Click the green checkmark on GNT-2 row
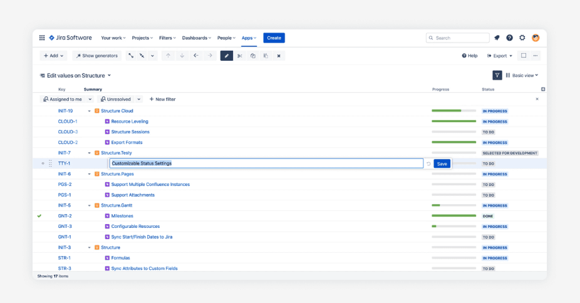Image resolution: width=580 pixels, height=303 pixels. [39, 216]
